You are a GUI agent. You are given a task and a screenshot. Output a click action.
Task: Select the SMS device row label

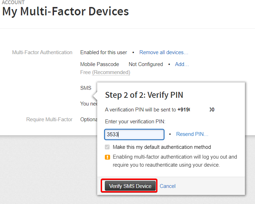[86, 88]
